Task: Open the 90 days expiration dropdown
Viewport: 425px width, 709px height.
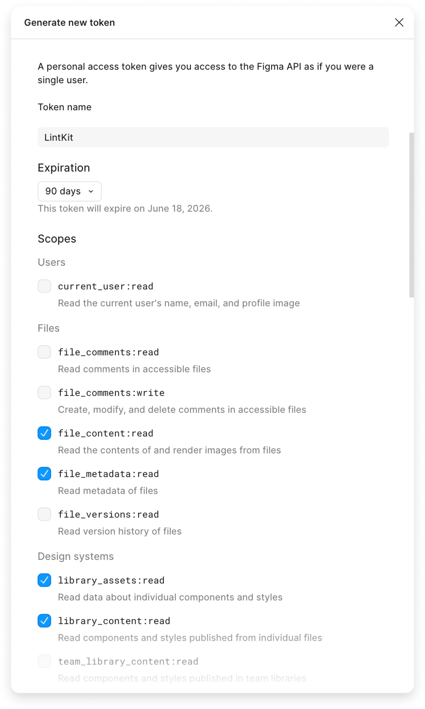Action: pos(69,191)
